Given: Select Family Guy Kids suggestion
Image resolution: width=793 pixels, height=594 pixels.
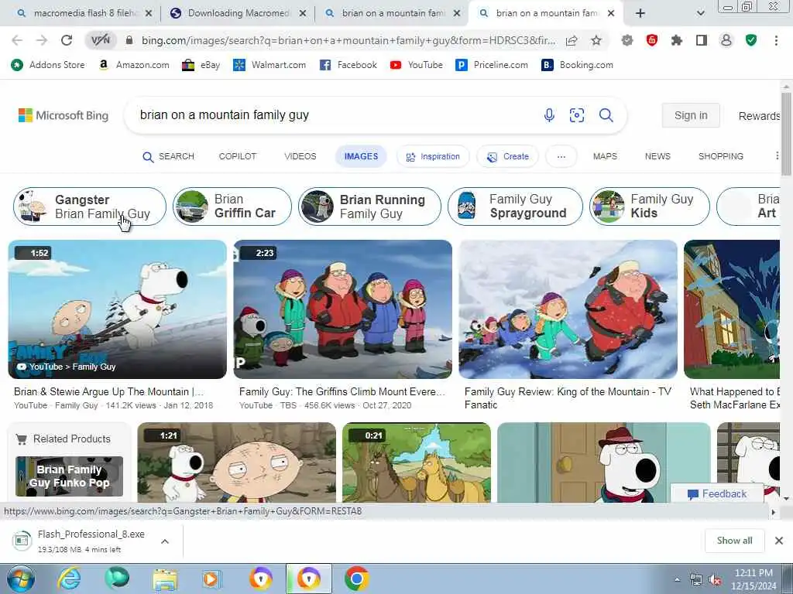Looking at the screenshot, I should (x=650, y=207).
